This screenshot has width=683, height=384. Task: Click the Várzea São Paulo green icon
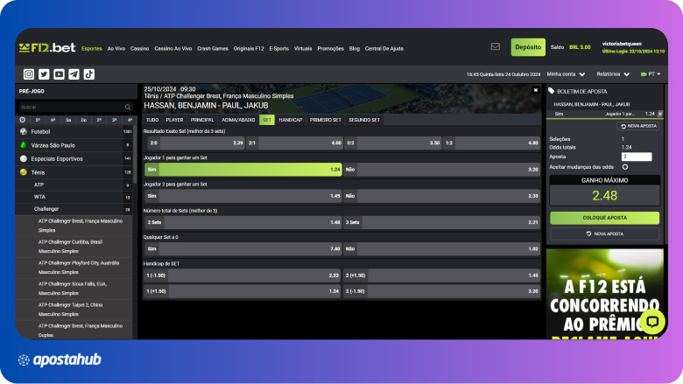(24, 145)
